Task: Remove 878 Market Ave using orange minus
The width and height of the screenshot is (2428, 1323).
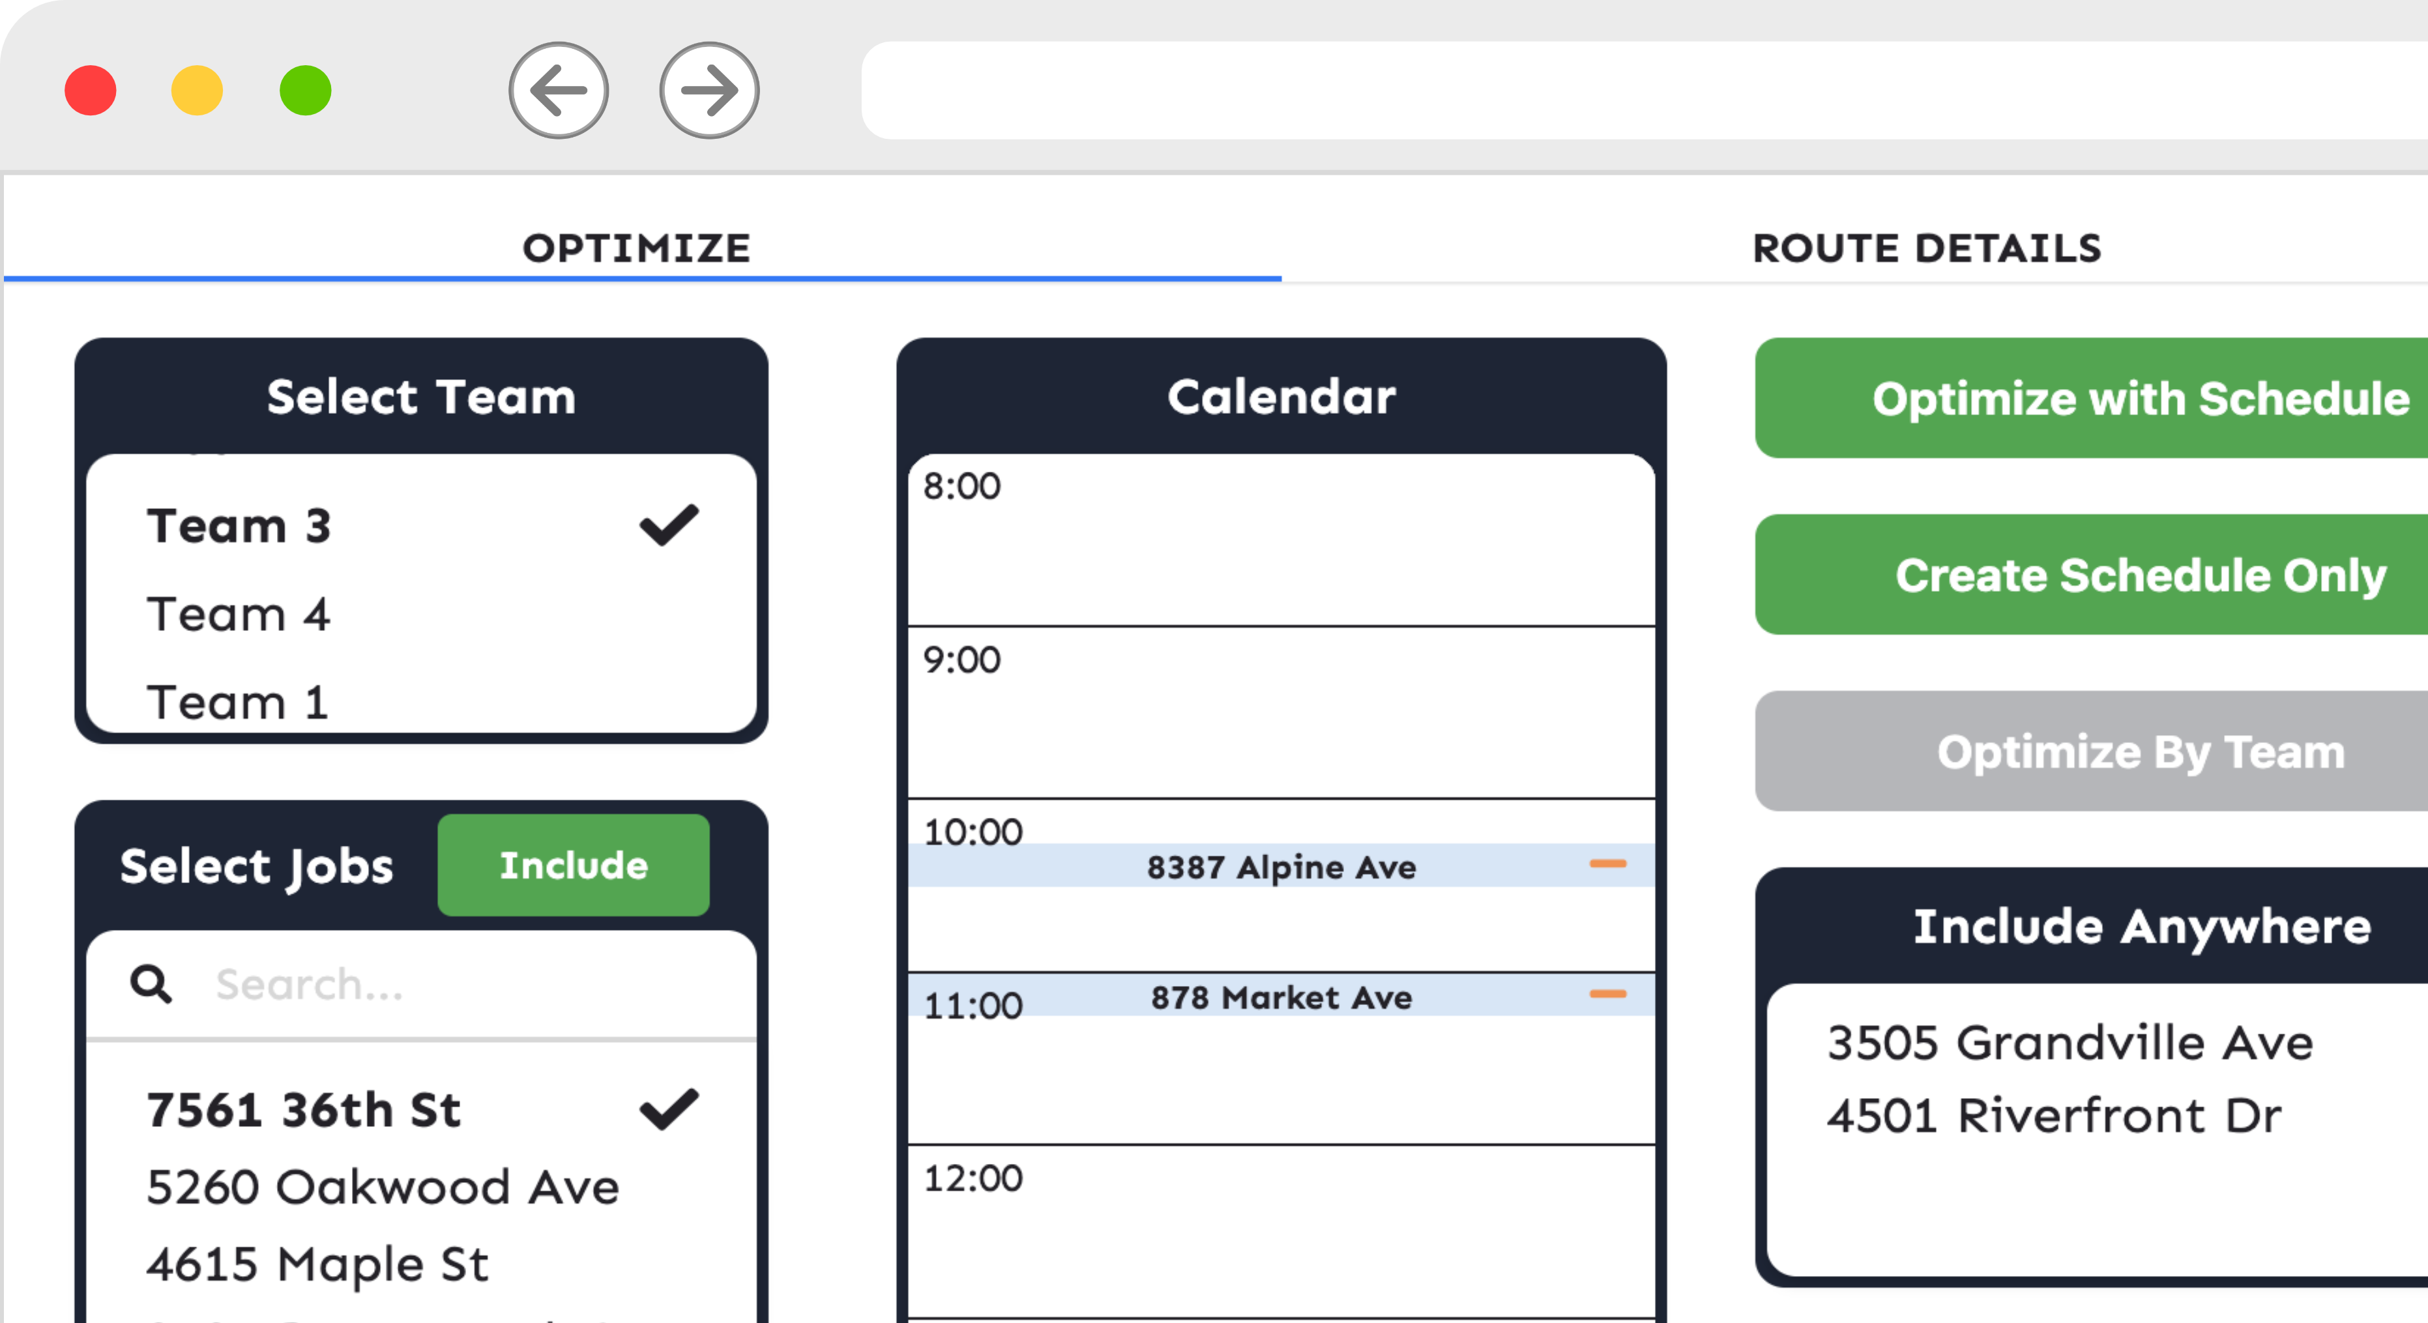Action: coord(1607,994)
